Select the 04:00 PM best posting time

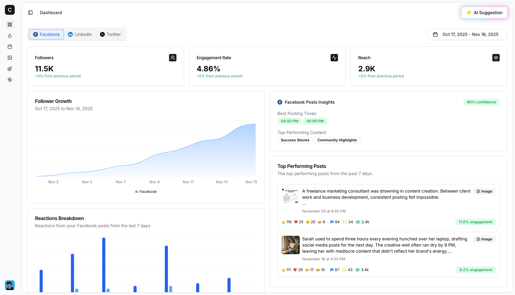click(289, 121)
